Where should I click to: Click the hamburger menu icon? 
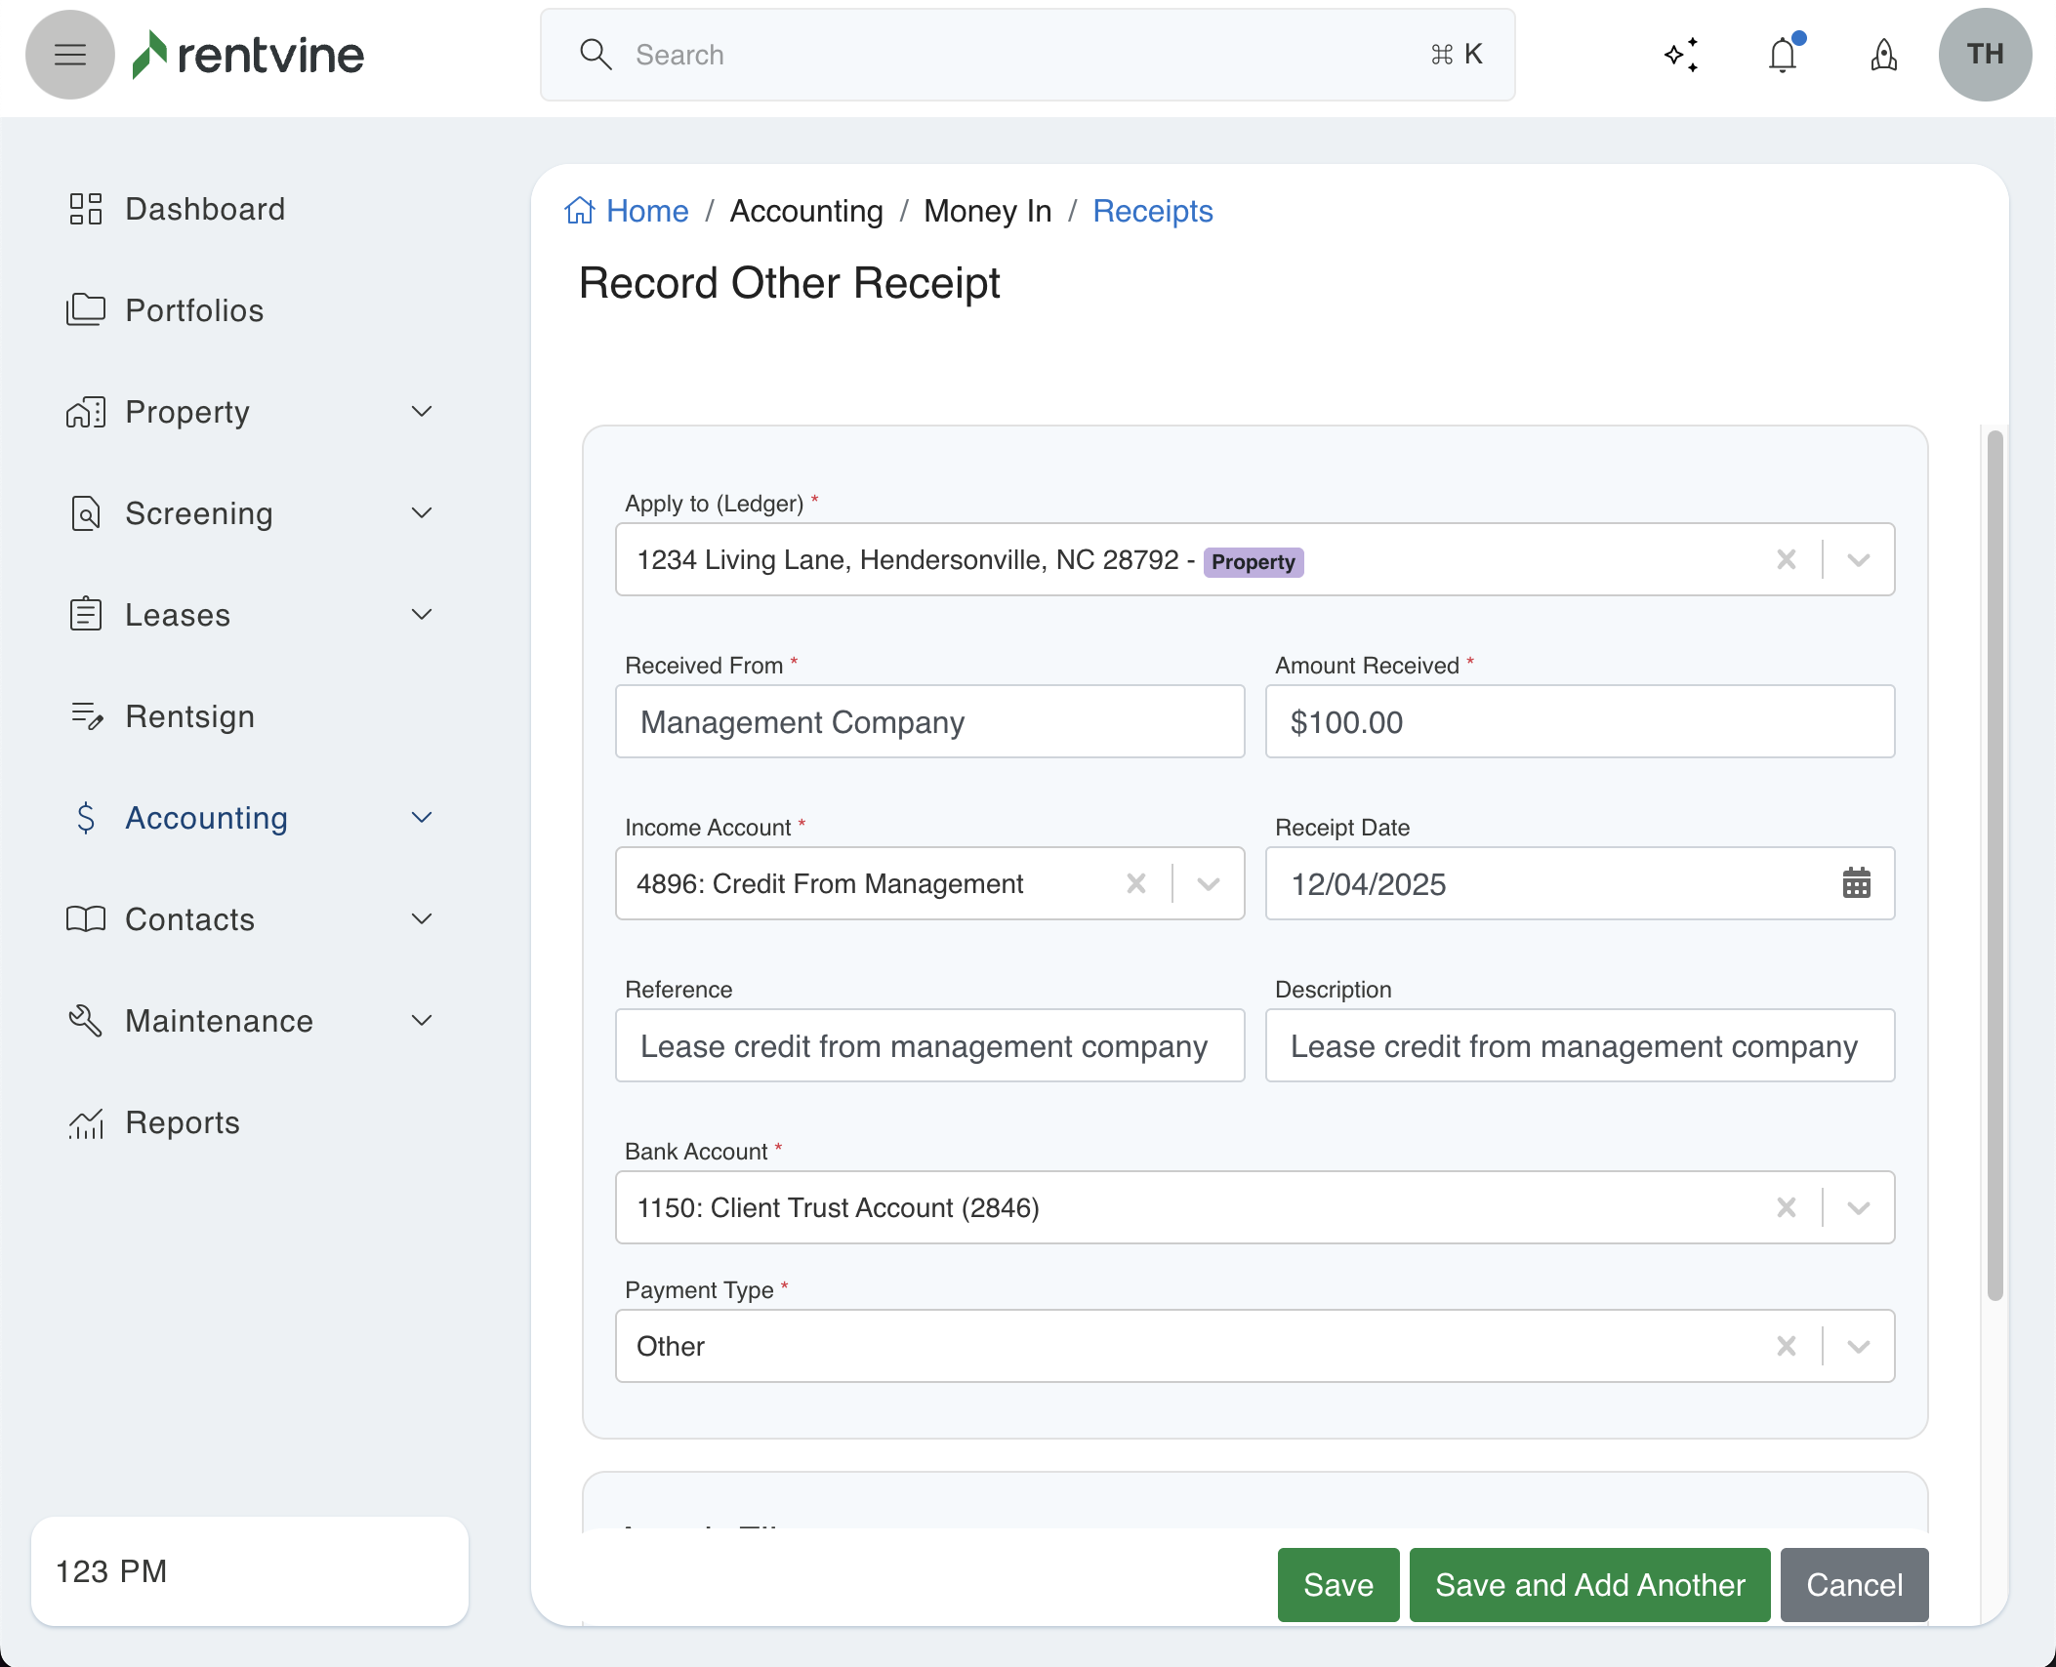(69, 55)
